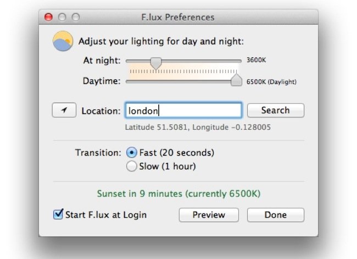This screenshot has height=259, width=357.
Task: Click the 3600K night temperature label
Action: [x=256, y=60]
